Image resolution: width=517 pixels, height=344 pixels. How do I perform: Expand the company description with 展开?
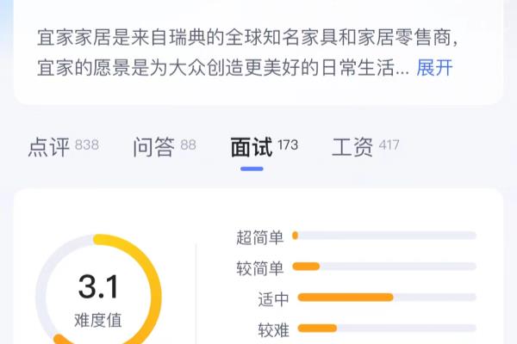point(434,68)
